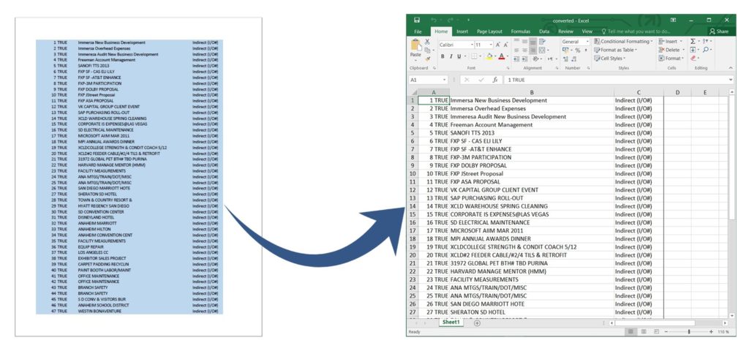Toggle Italic formatting
The image size is (749, 354).
pyautogui.click(x=451, y=57)
